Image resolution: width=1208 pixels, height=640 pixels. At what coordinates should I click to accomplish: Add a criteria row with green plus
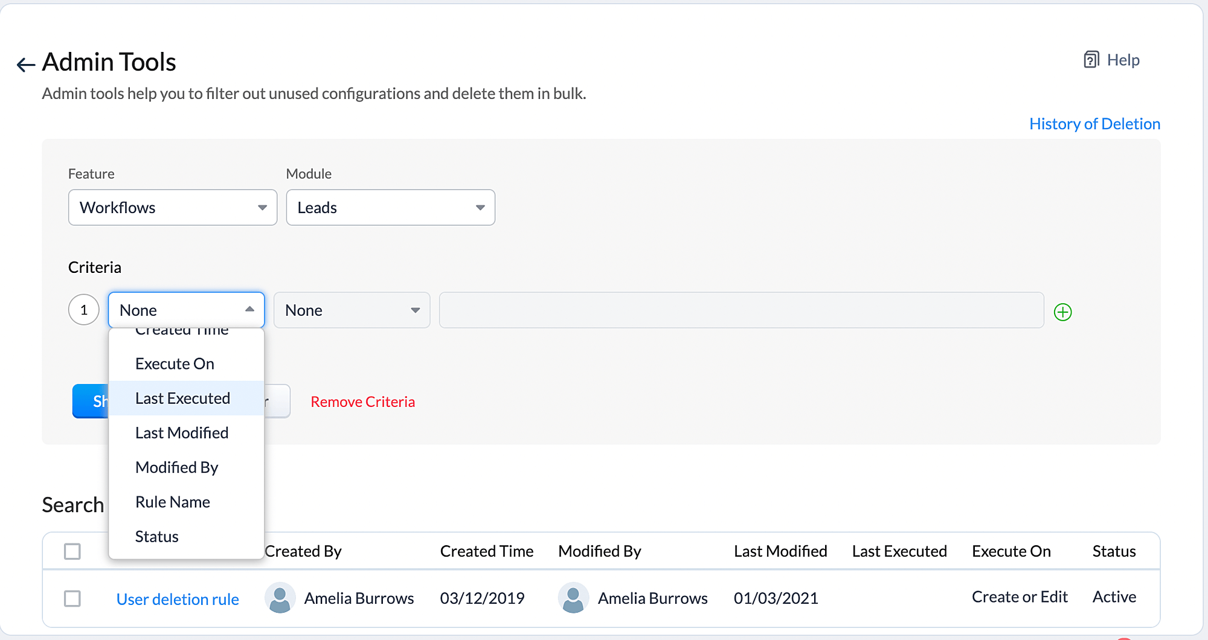click(x=1062, y=312)
